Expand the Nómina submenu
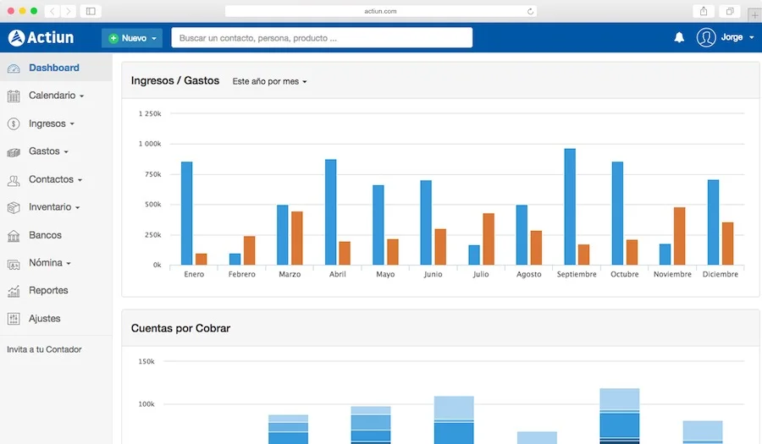Screen dimensions: 762x444 coord(69,264)
